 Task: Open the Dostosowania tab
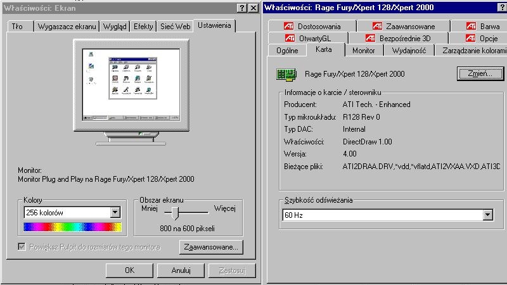[x=312, y=26]
